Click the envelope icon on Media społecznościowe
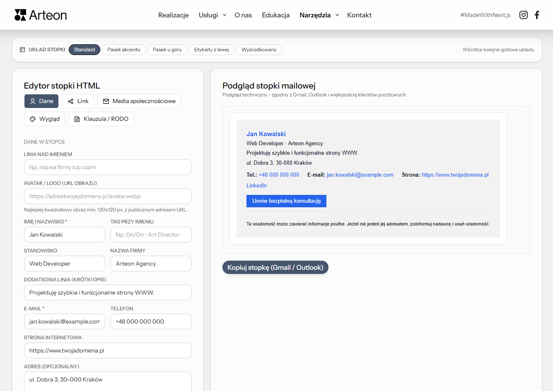Image resolution: width=553 pixels, height=391 pixels. click(x=106, y=101)
